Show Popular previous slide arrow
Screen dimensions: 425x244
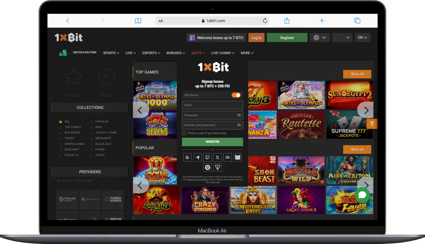point(141,185)
